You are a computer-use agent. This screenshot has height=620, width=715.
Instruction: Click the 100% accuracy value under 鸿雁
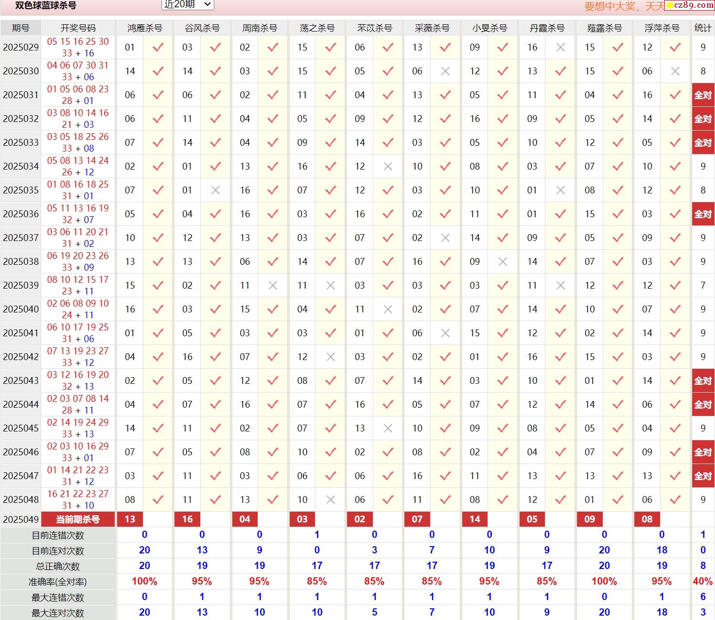(144, 582)
